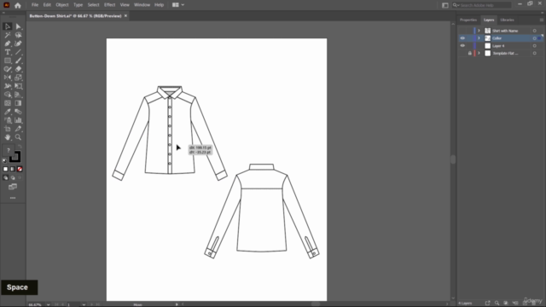Image resolution: width=546 pixels, height=307 pixels.
Task: Click target circle of Shirt with Name layer
Action: [x=535, y=31]
